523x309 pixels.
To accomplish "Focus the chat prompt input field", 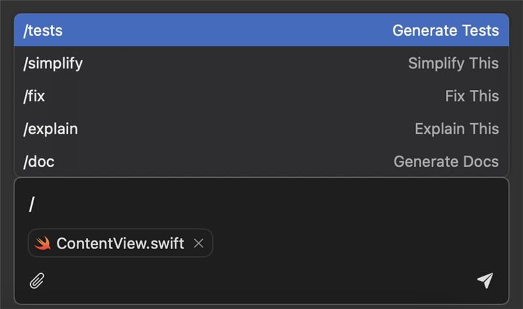I will (x=261, y=205).
